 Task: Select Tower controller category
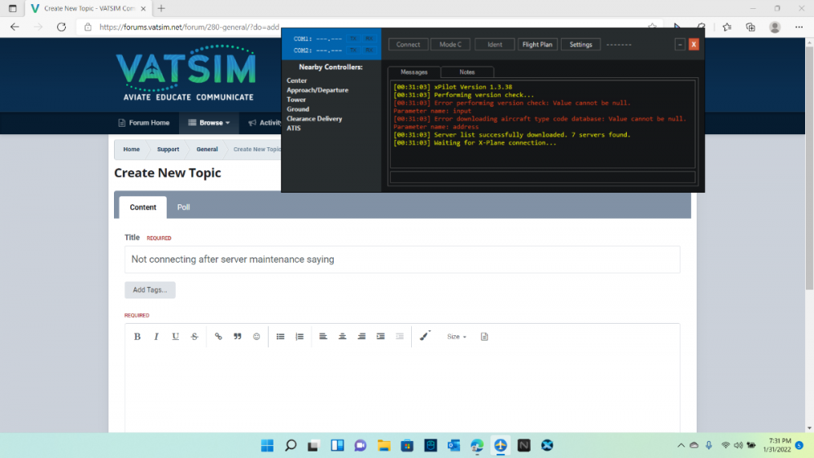[x=296, y=99]
